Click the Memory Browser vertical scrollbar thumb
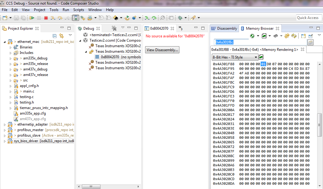Image resolution: width=323 pixels, height=189 pixels. pyautogui.click(x=319, y=125)
